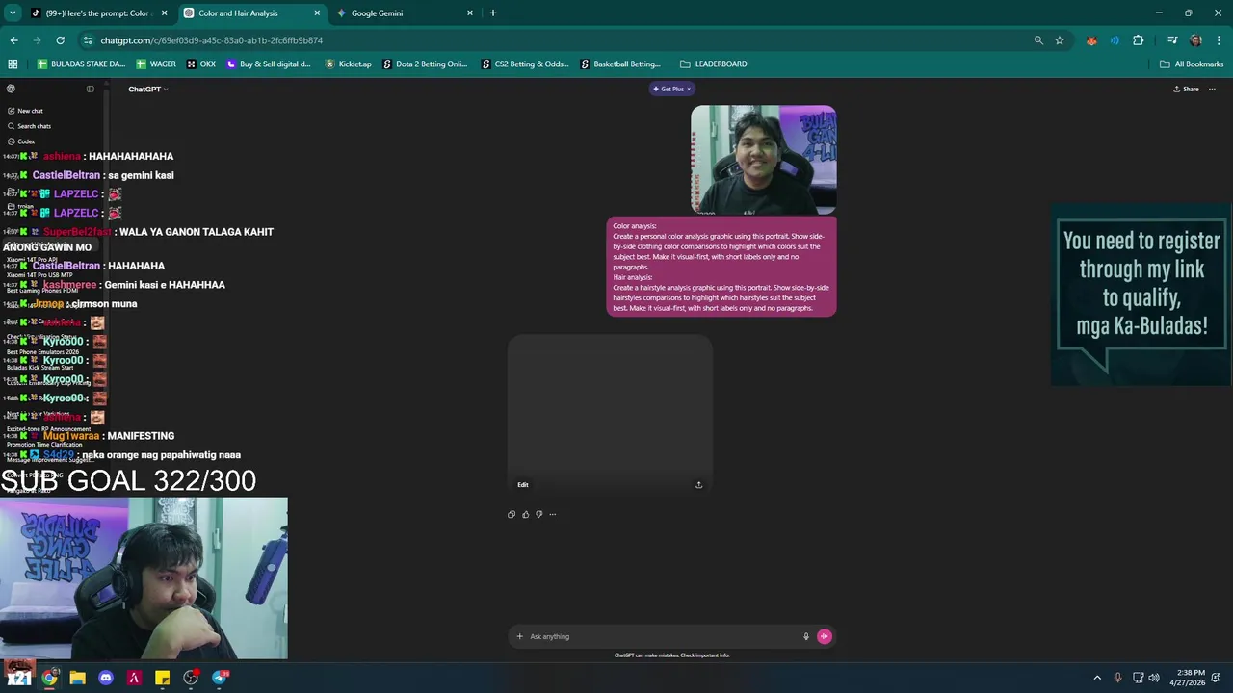Give the response a thumbs down

coord(538,514)
